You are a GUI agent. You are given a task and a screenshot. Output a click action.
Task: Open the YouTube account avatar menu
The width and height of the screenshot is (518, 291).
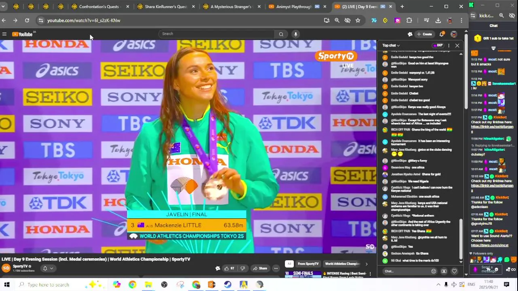(x=454, y=34)
